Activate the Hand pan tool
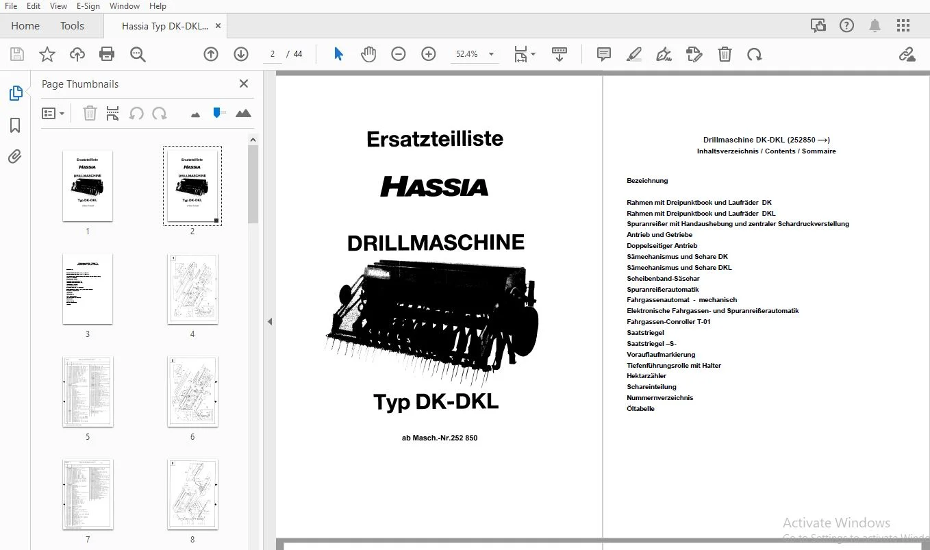The image size is (930, 550). coord(368,54)
